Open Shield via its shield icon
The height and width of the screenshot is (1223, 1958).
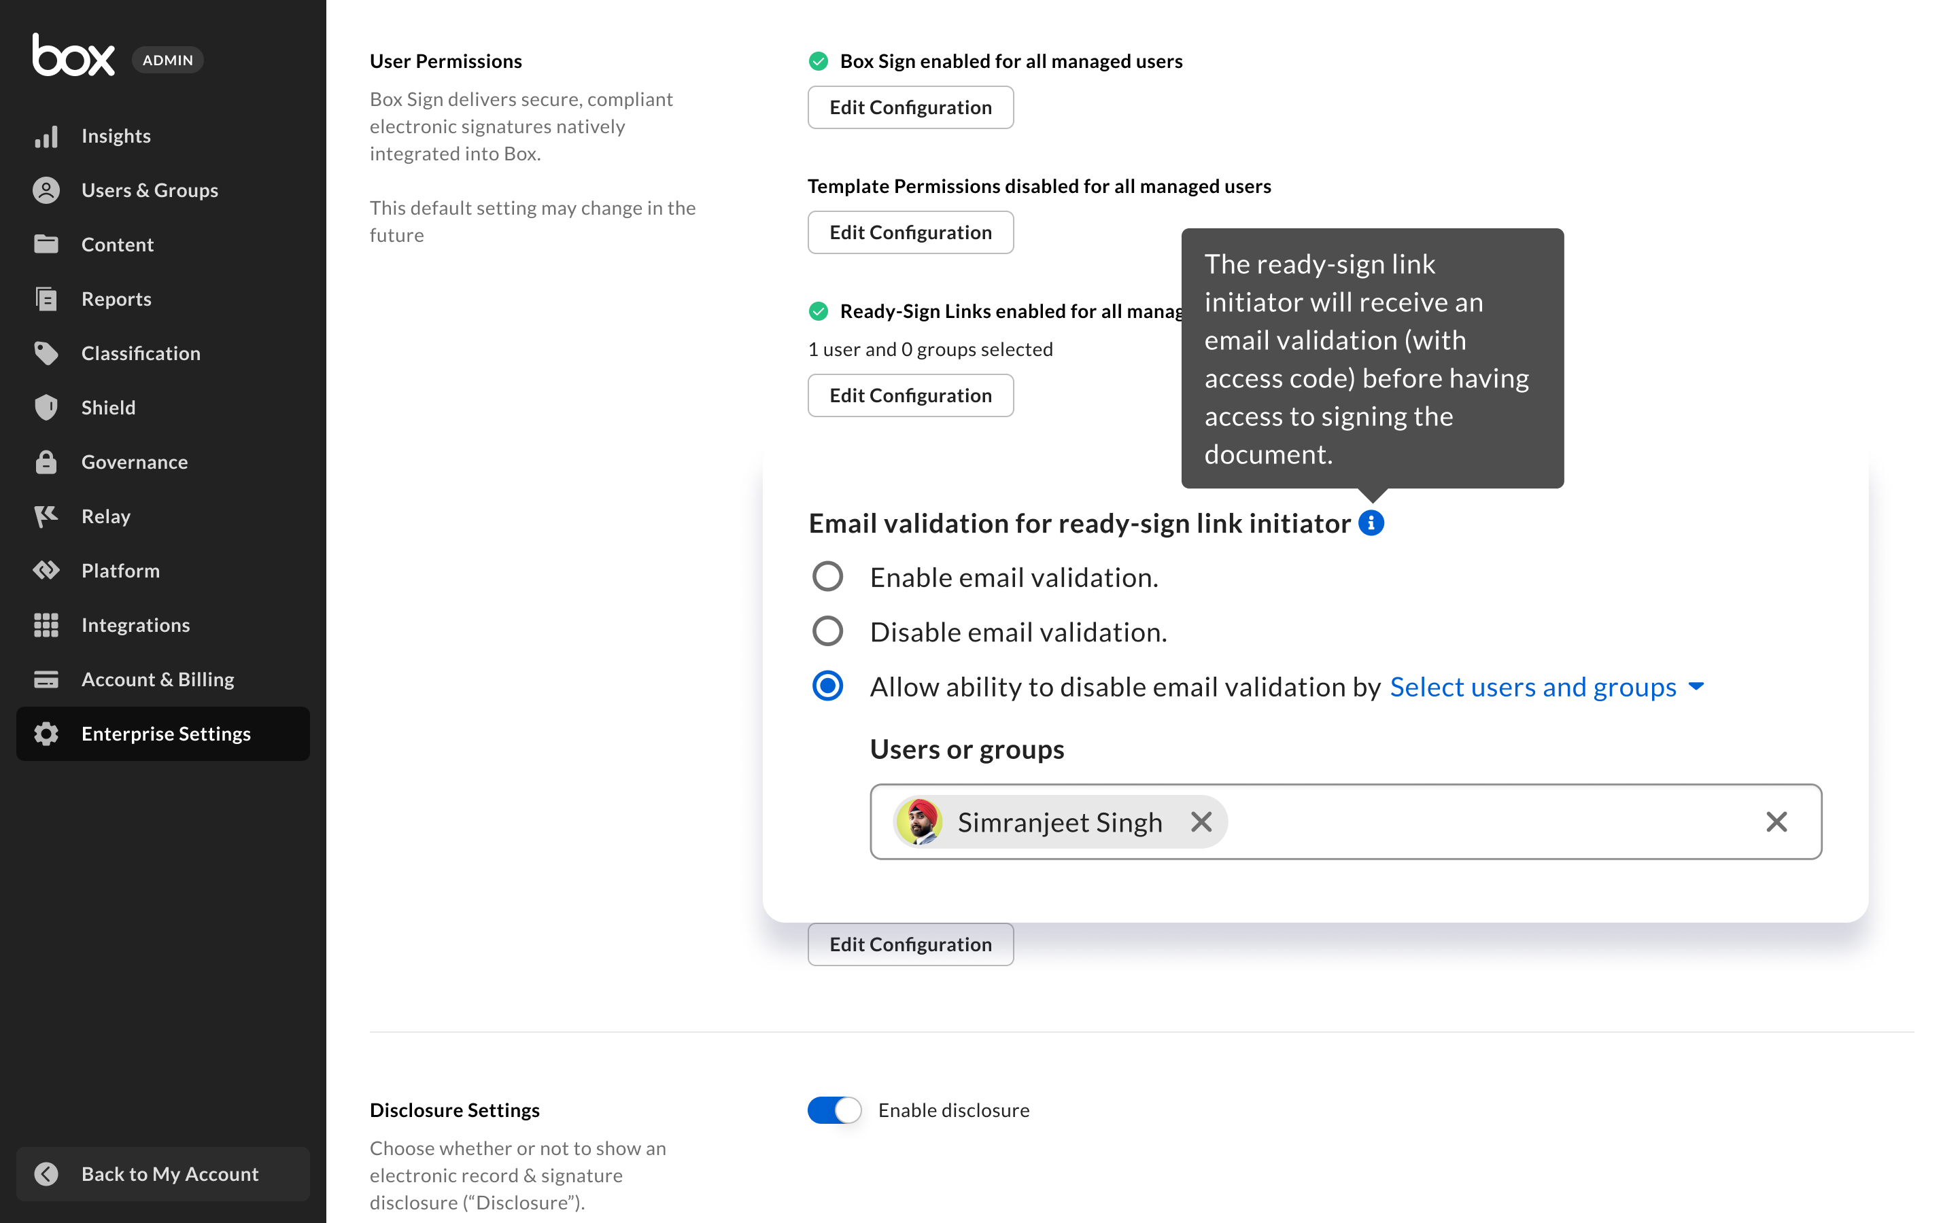pos(46,408)
